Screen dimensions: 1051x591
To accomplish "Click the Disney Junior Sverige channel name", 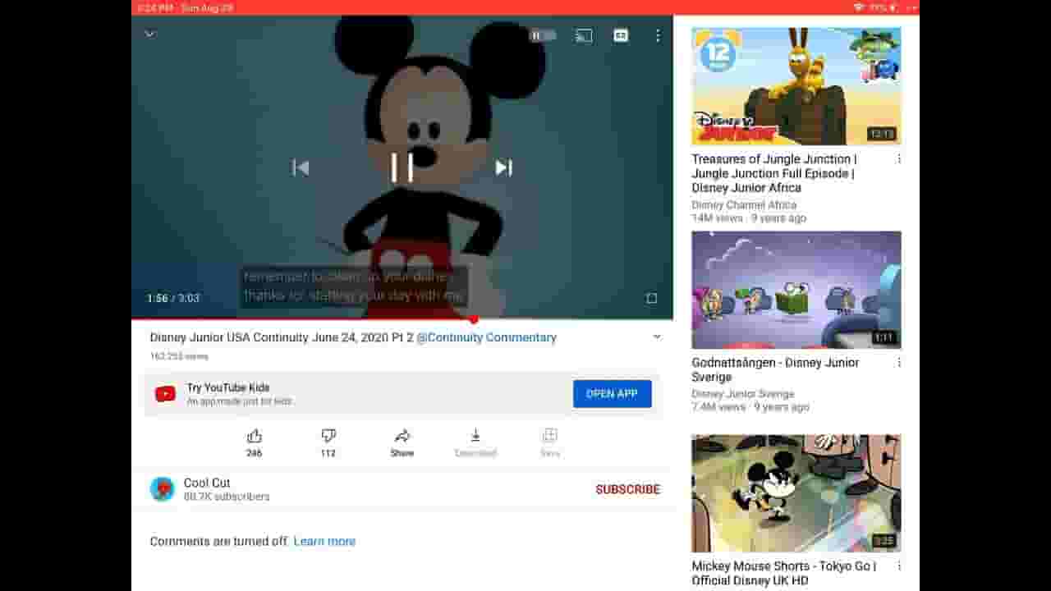I will tap(744, 394).
